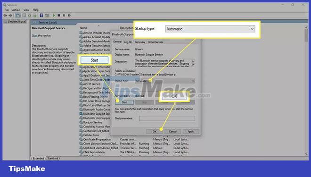Screen dimensions: 311x177
Task: Click the Cancel button in dialog
Action: point(172,132)
